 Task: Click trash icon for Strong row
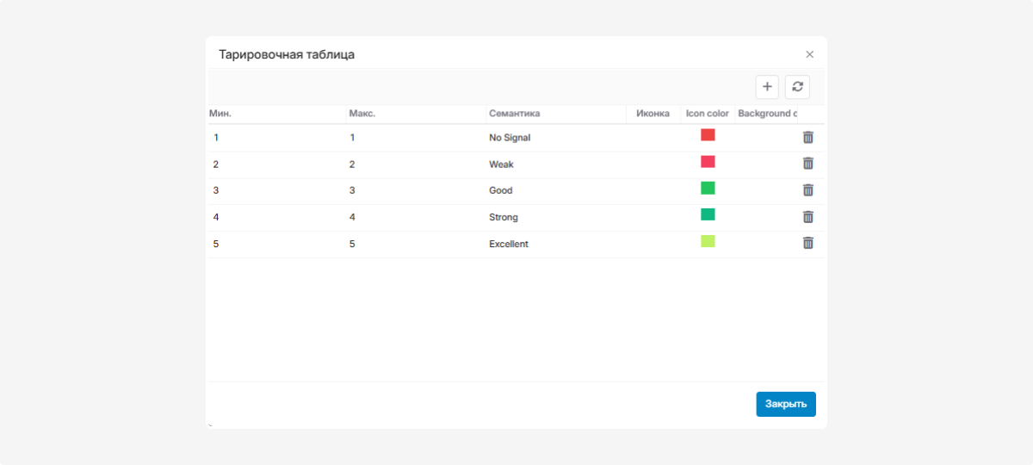point(807,217)
